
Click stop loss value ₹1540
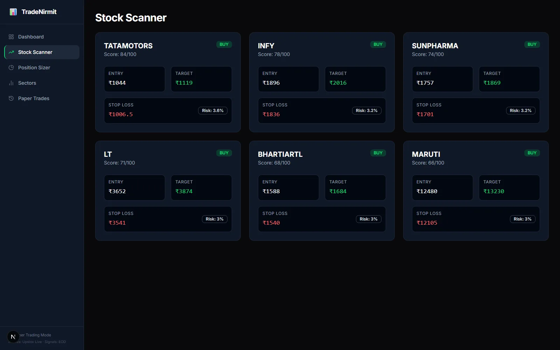pos(271,223)
